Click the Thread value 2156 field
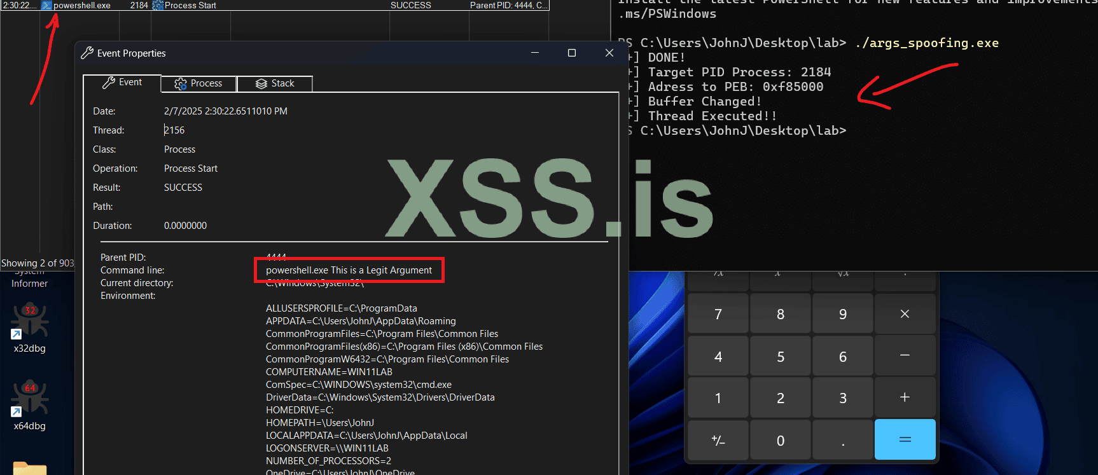Image resolution: width=1098 pixels, height=475 pixels. pos(174,130)
